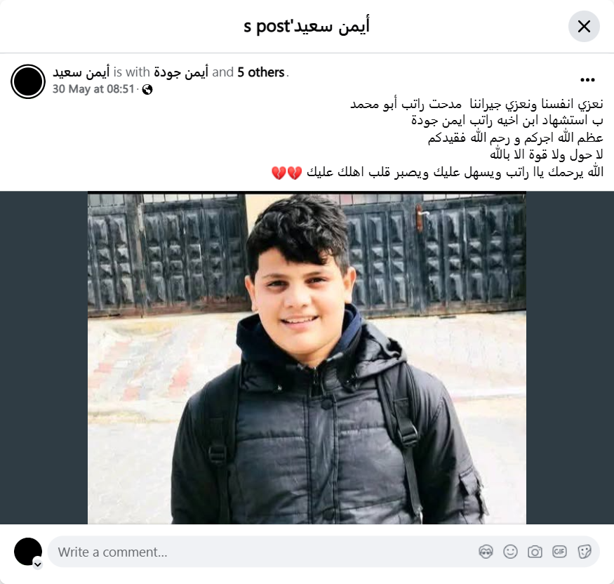The width and height of the screenshot is (614, 584).
Task: Open the three-dot post options menu
Action: click(x=587, y=80)
